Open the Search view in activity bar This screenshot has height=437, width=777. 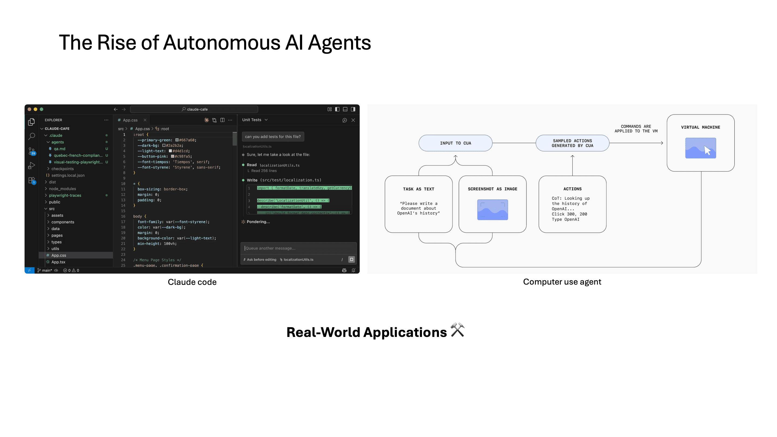click(x=31, y=136)
